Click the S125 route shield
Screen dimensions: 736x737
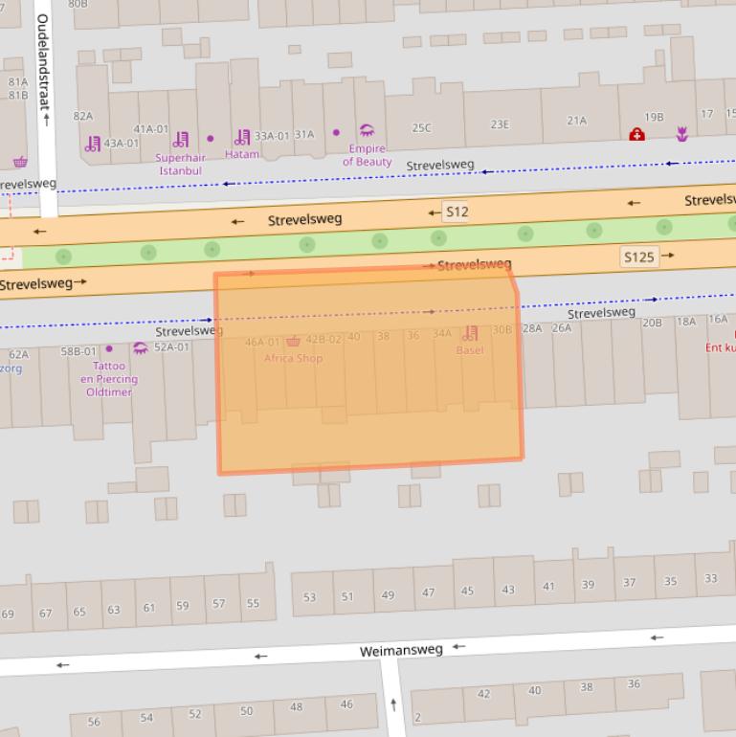click(638, 257)
